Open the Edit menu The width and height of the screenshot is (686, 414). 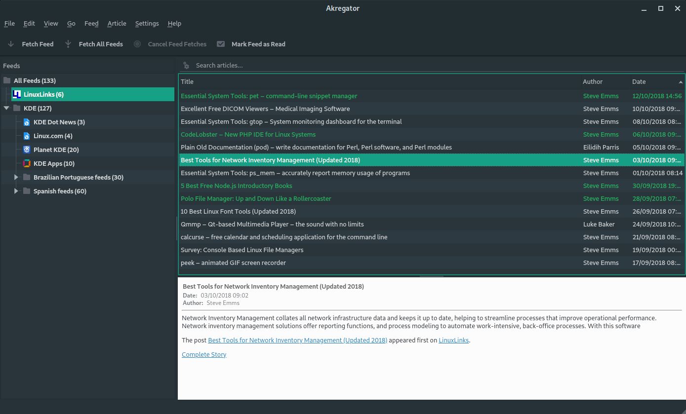(29, 23)
